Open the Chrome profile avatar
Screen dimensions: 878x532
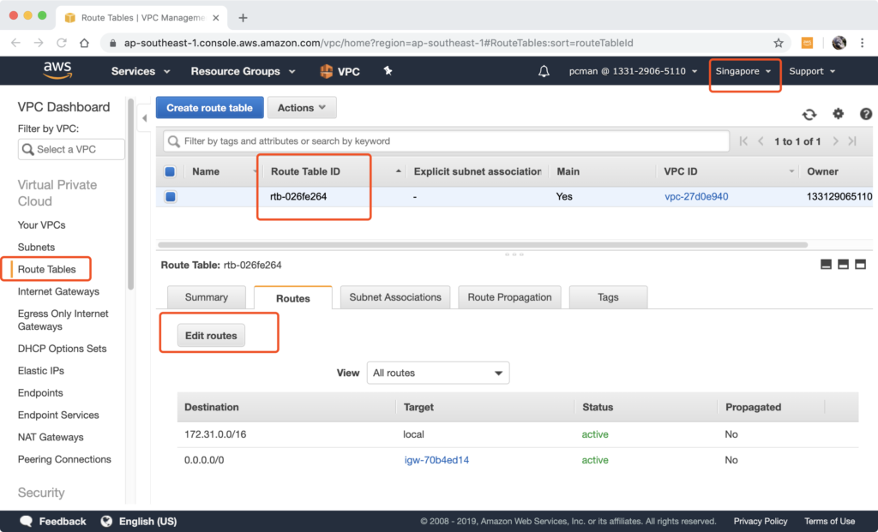(x=839, y=43)
